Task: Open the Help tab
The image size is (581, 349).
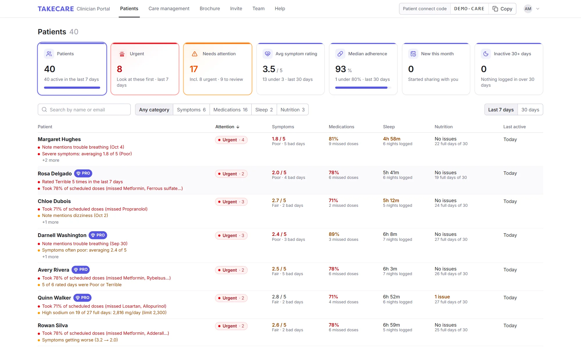Action: (280, 9)
